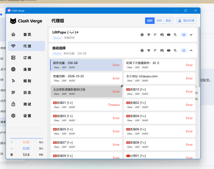Select the 香港04 [1×] node
Viewport: 214px width, 169px height.
(159, 118)
